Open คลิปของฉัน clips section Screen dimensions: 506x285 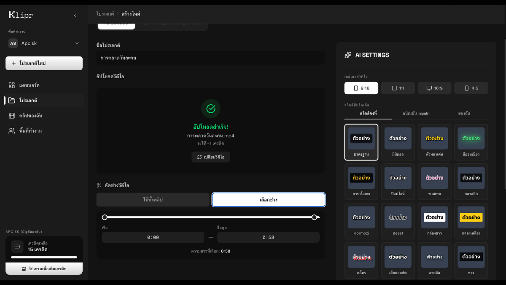(30, 116)
